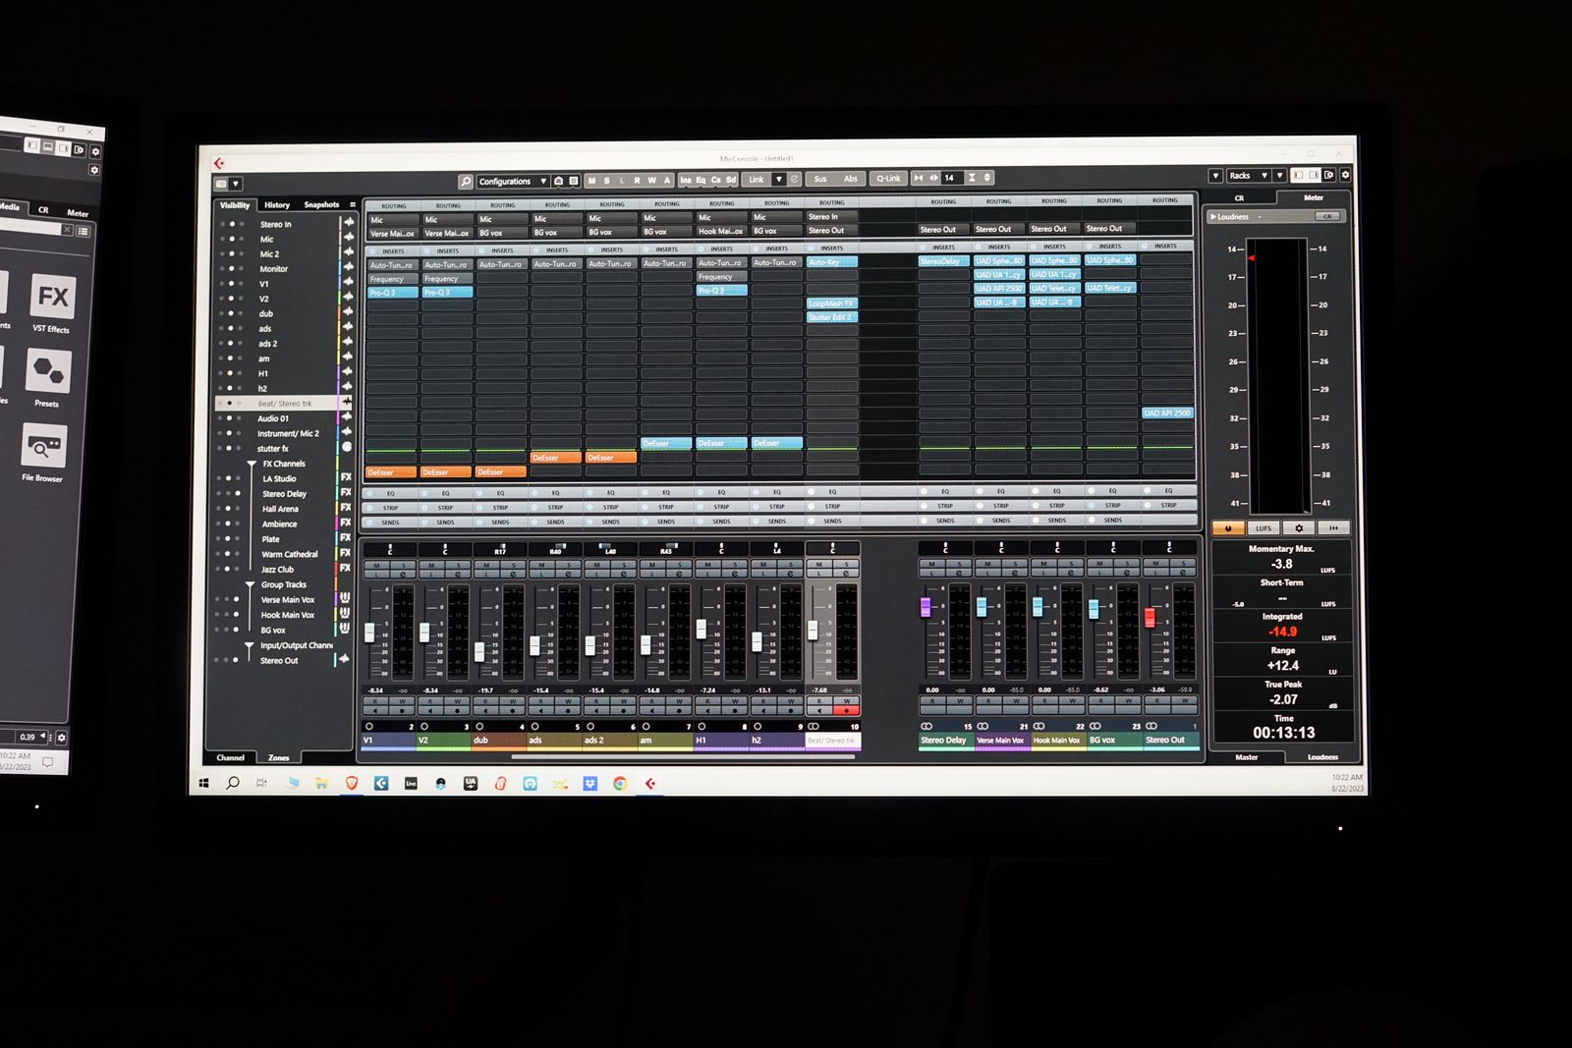
Task: Open the File Browser icon
Action: [x=43, y=447]
